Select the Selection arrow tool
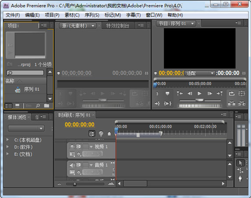This screenshot has width=251, height=198. click(240, 163)
